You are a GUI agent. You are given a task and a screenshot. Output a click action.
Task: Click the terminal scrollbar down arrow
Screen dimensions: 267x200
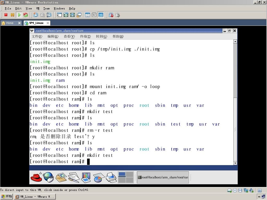(235, 163)
